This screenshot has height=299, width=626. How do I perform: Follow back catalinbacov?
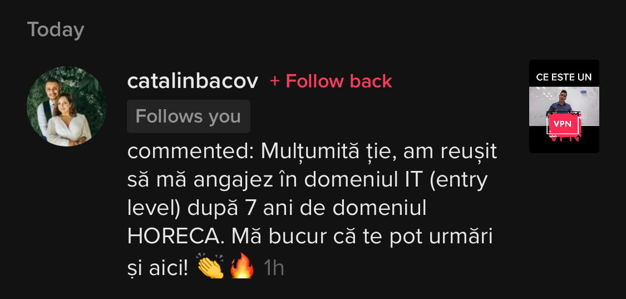point(331,81)
